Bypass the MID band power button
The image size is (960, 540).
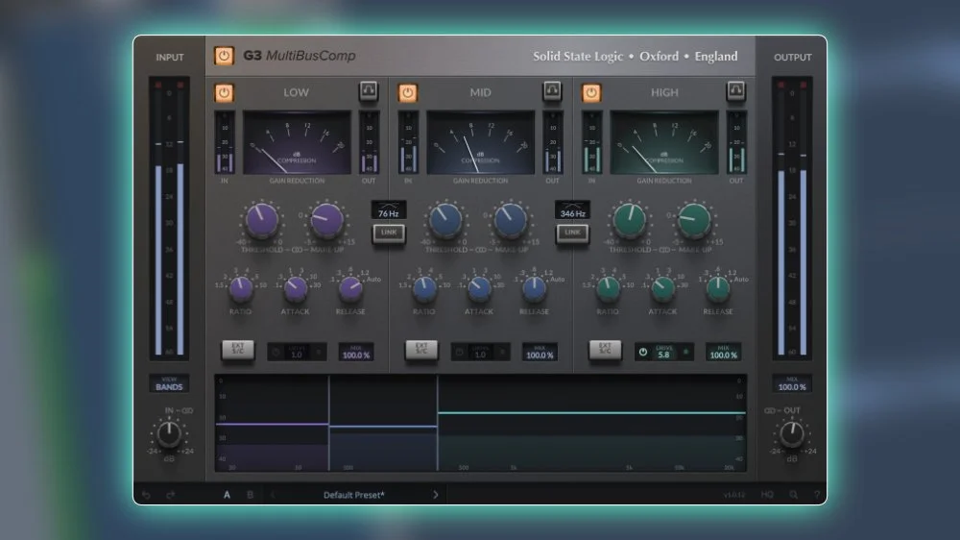(x=408, y=92)
